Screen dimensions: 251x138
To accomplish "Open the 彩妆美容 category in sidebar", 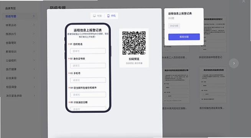I will [20, 78].
